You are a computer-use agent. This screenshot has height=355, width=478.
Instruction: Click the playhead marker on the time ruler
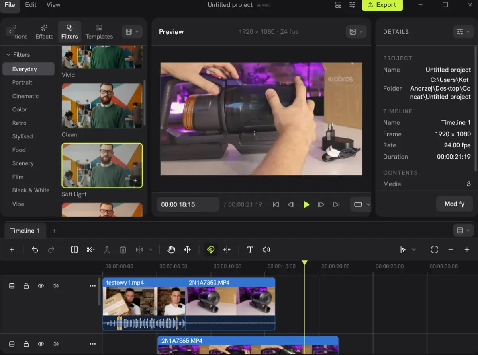coord(304,263)
